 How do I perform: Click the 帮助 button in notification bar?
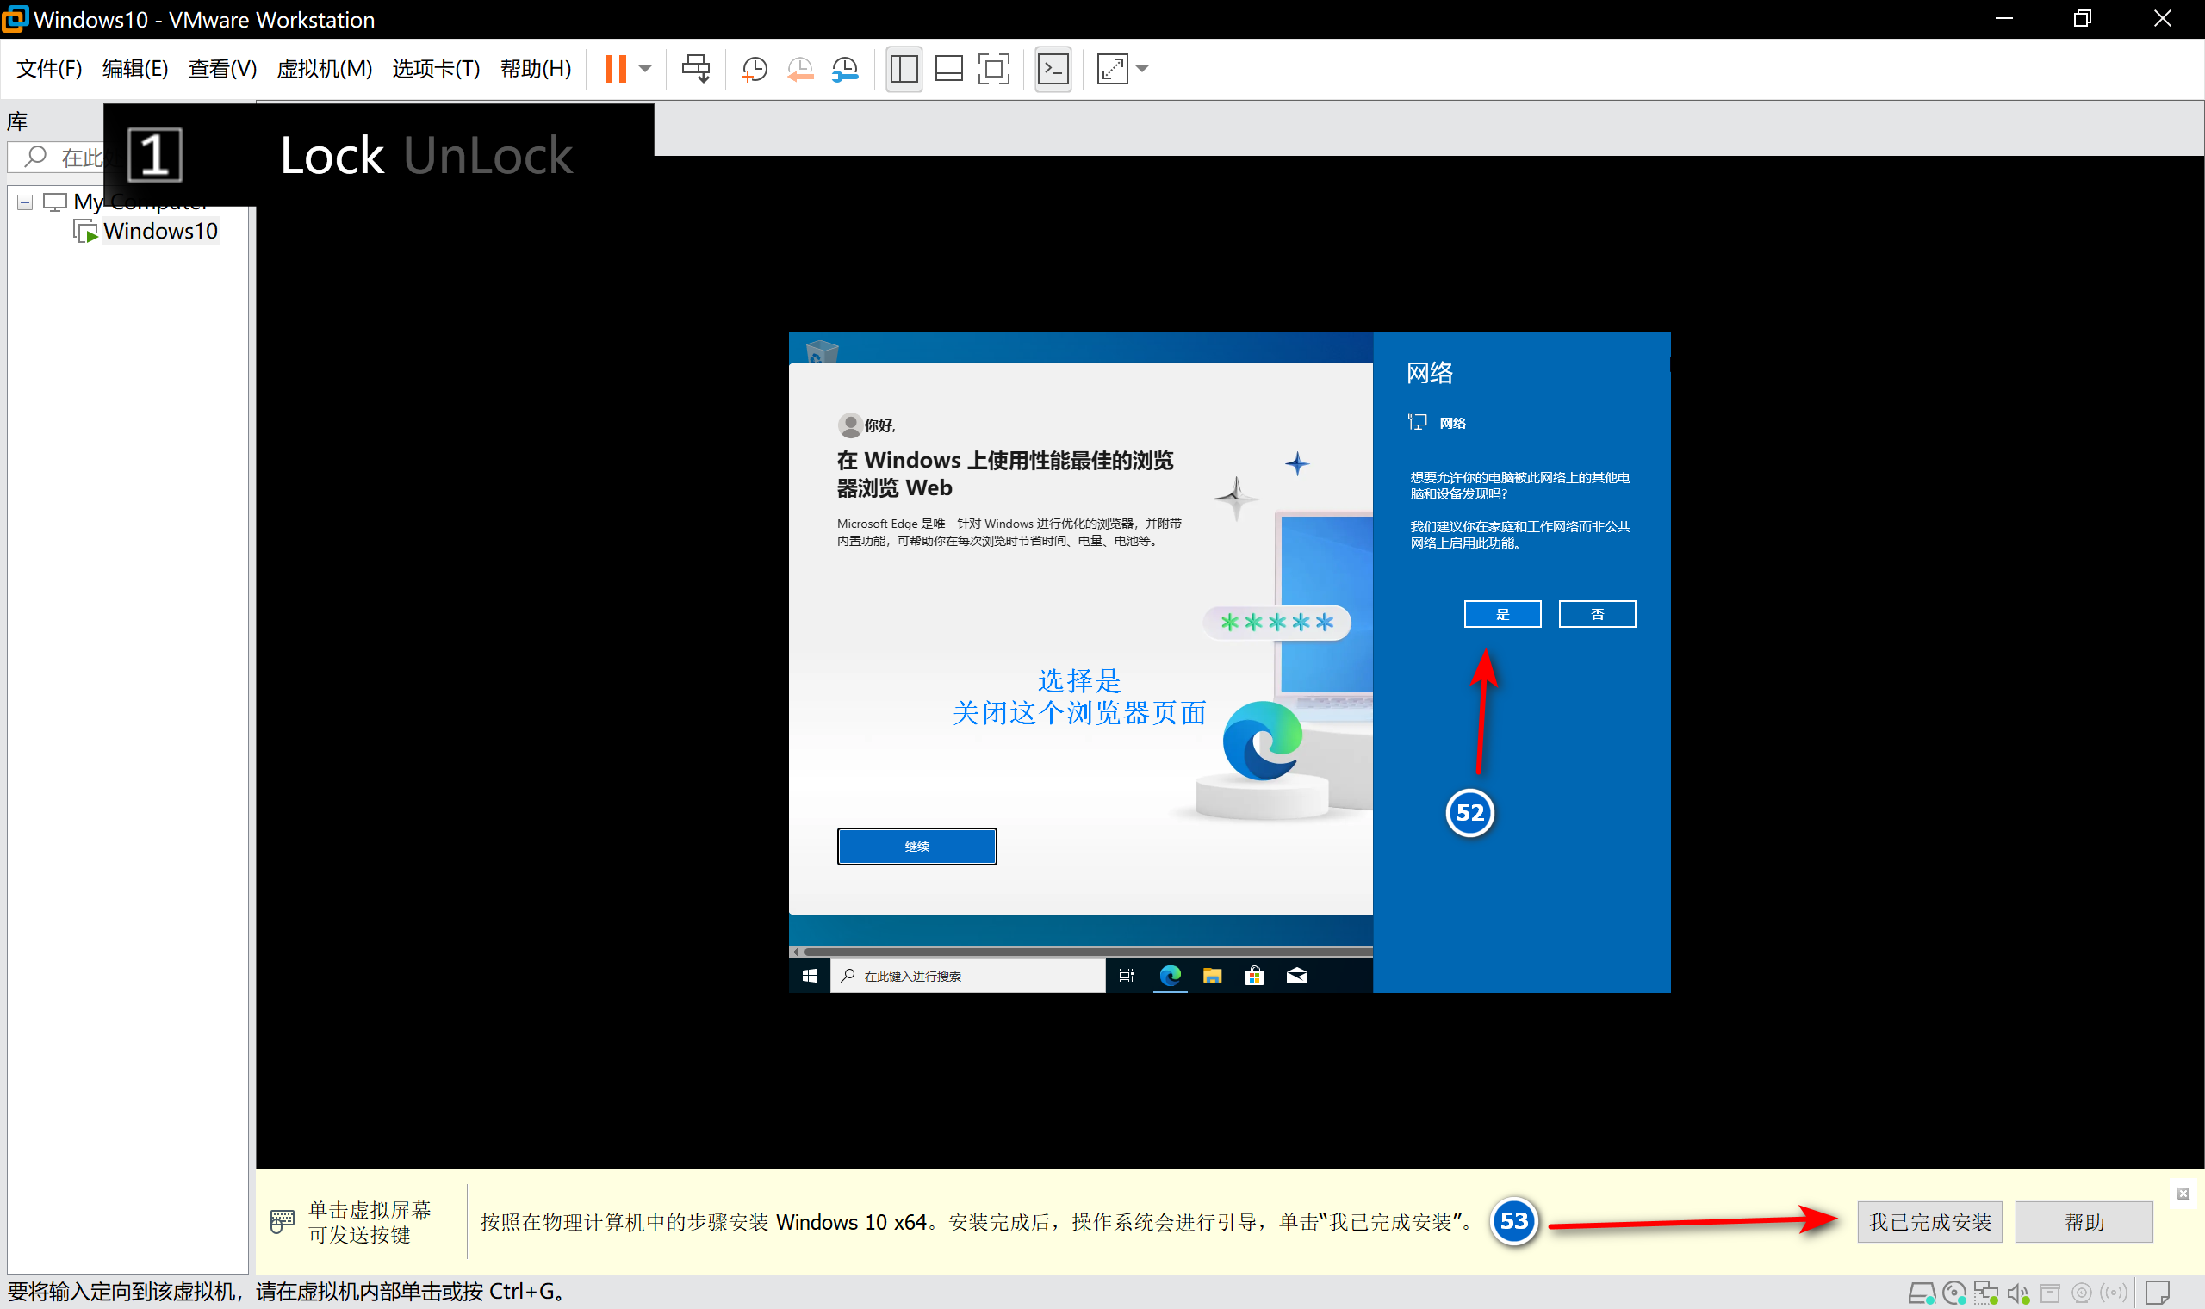[x=2084, y=1222]
